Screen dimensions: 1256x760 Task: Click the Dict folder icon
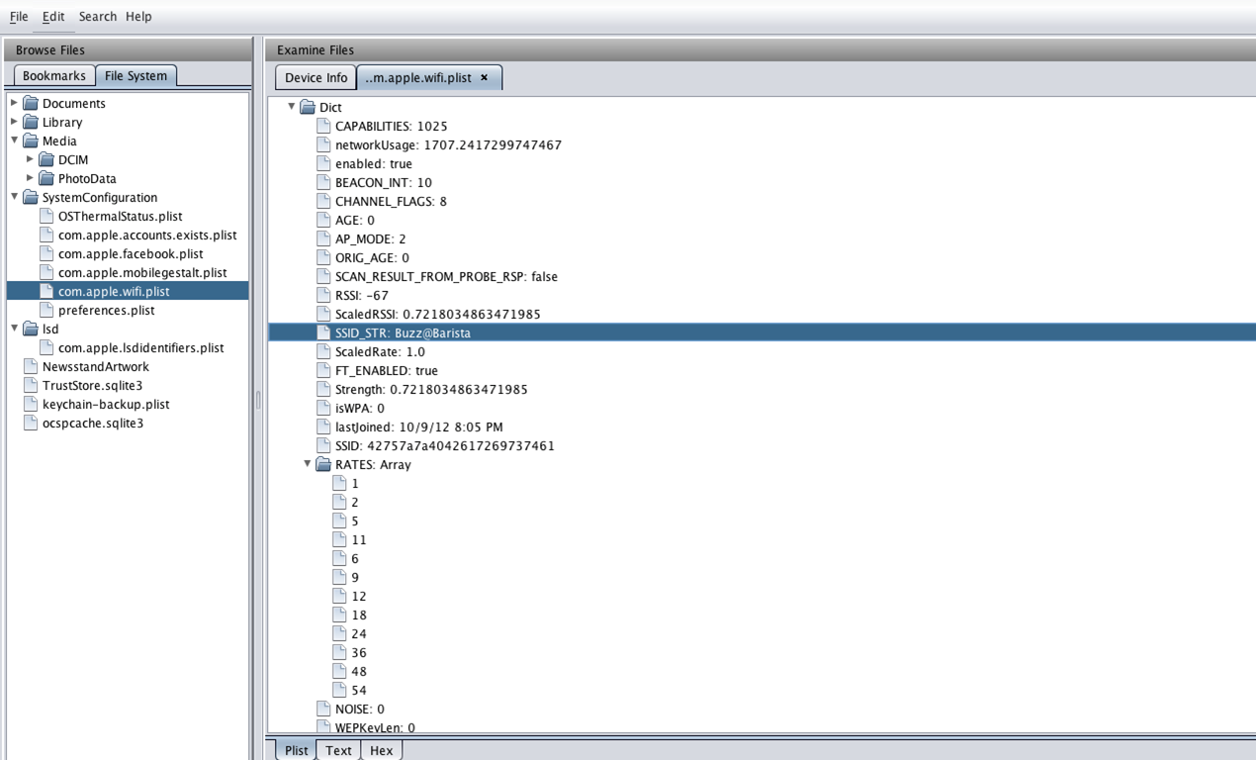tap(308, 107)
